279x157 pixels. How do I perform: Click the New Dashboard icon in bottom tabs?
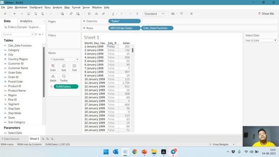(x=48, y=139)
